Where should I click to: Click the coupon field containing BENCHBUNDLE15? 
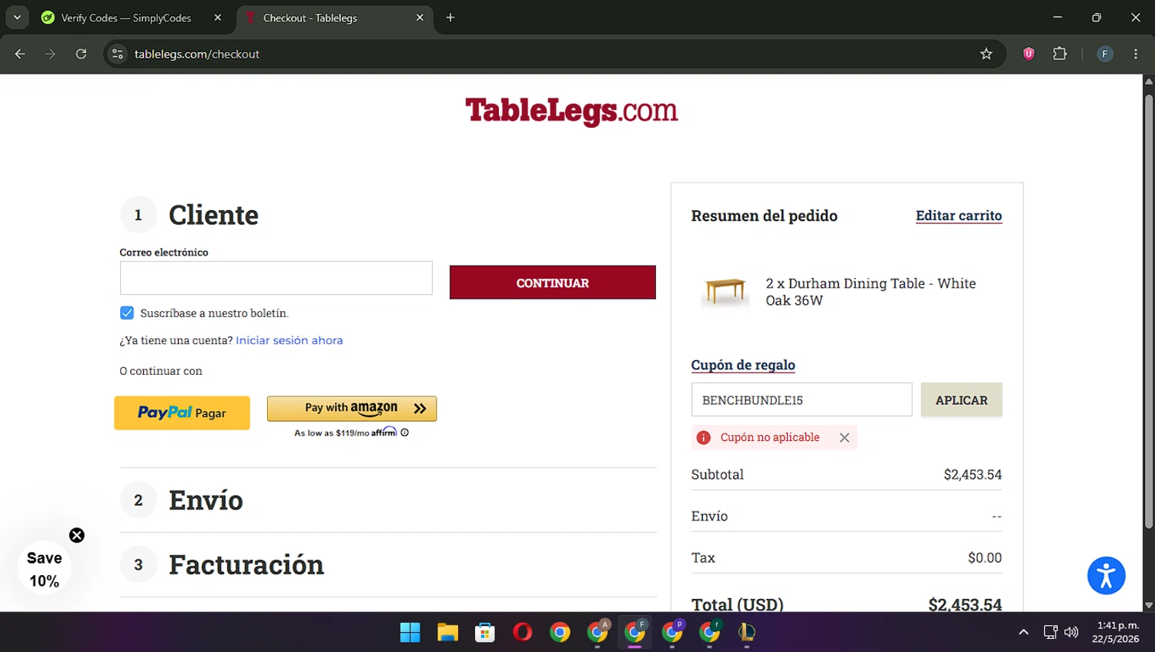click(802, 400)
